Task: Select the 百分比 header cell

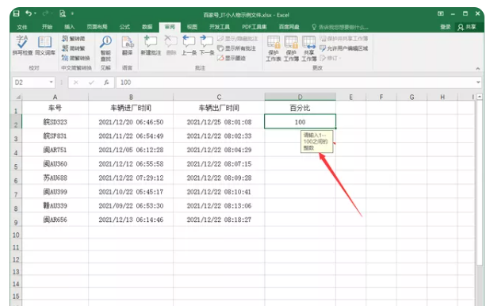Action: tap(300, 108)
